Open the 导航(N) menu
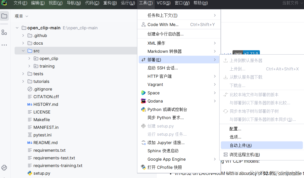Image resolution: width=304 pixels, height=178 pixels. (x=74, y=3)
